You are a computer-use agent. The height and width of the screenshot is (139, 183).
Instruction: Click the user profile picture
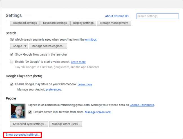point(18,111)
